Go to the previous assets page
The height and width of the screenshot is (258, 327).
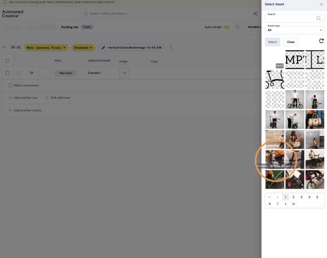coord(278,197)
